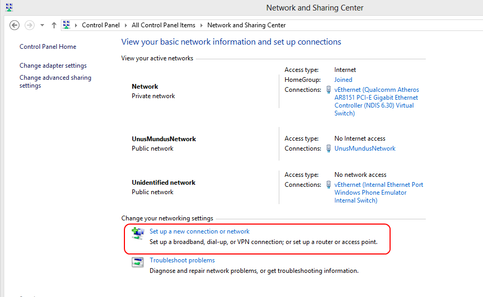Select Control Panel breadcrumb item
This screenshot has height=297, width=483.
[x=101, y=25]
